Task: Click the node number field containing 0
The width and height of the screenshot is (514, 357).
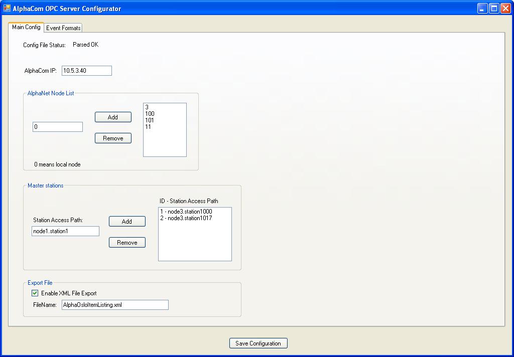Action: [x=58, y=127]
